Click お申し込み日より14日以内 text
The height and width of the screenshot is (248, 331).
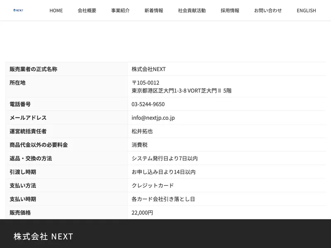click(x=163, y=172)
